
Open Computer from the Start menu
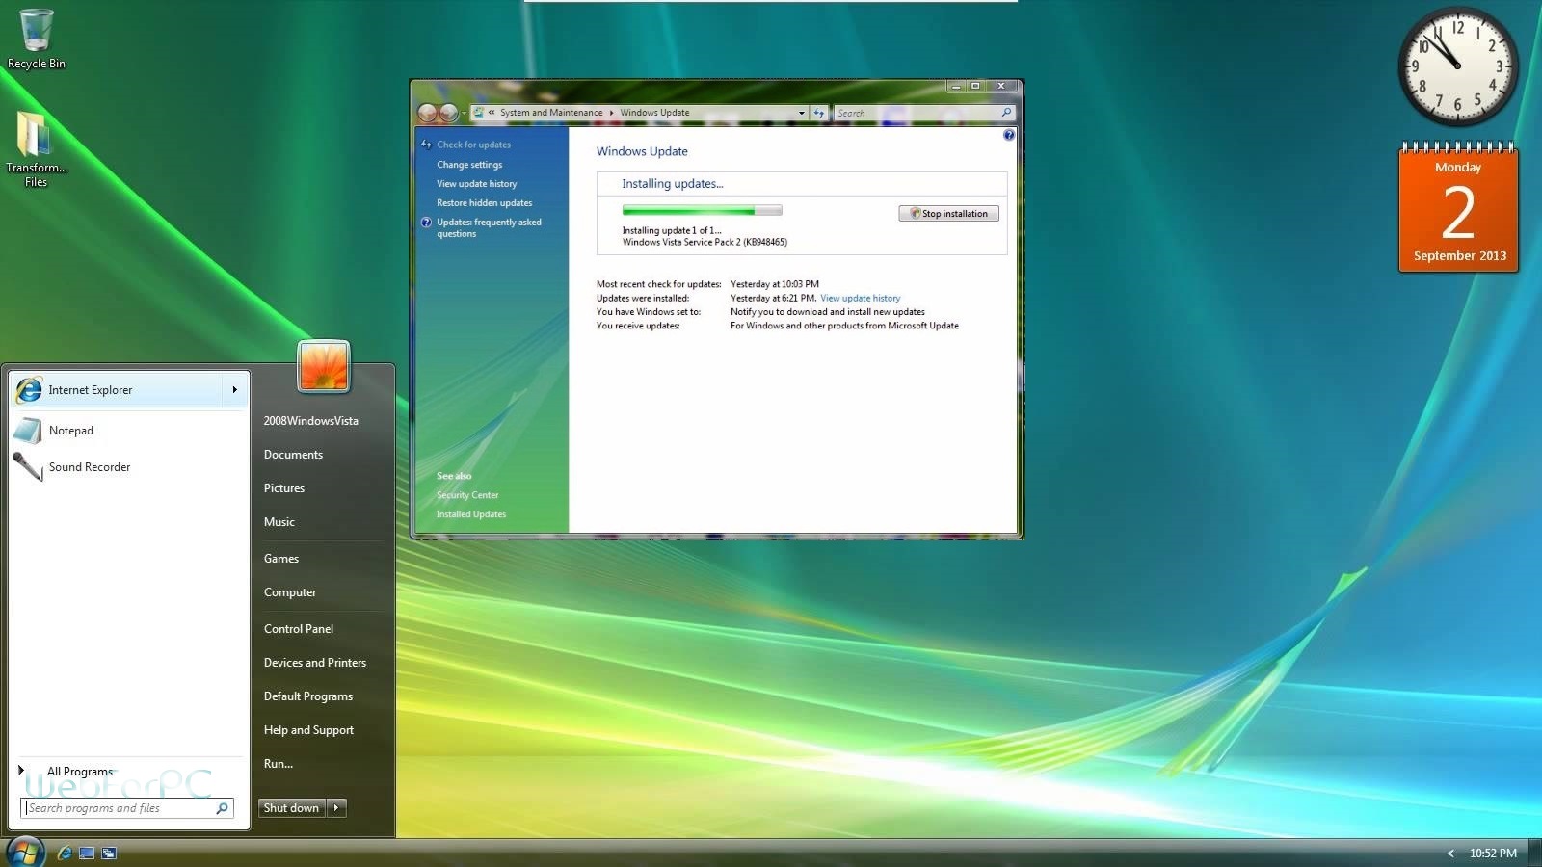[x=290, y=592]
